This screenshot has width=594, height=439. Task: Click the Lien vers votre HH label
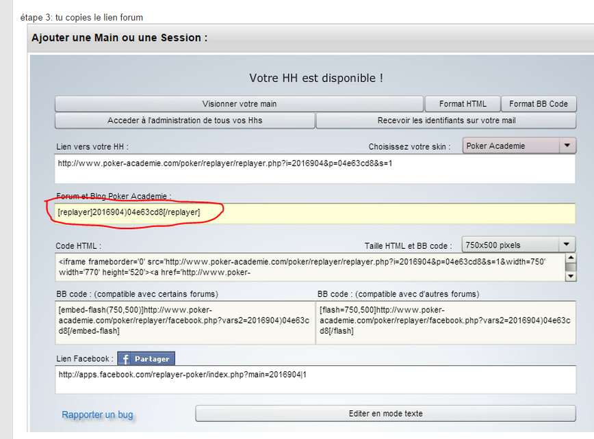92,147
